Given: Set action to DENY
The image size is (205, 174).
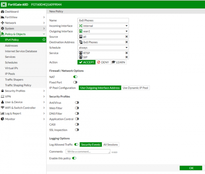Looking at the screenshot, I should pyautogui.click(x=103, y=62).
